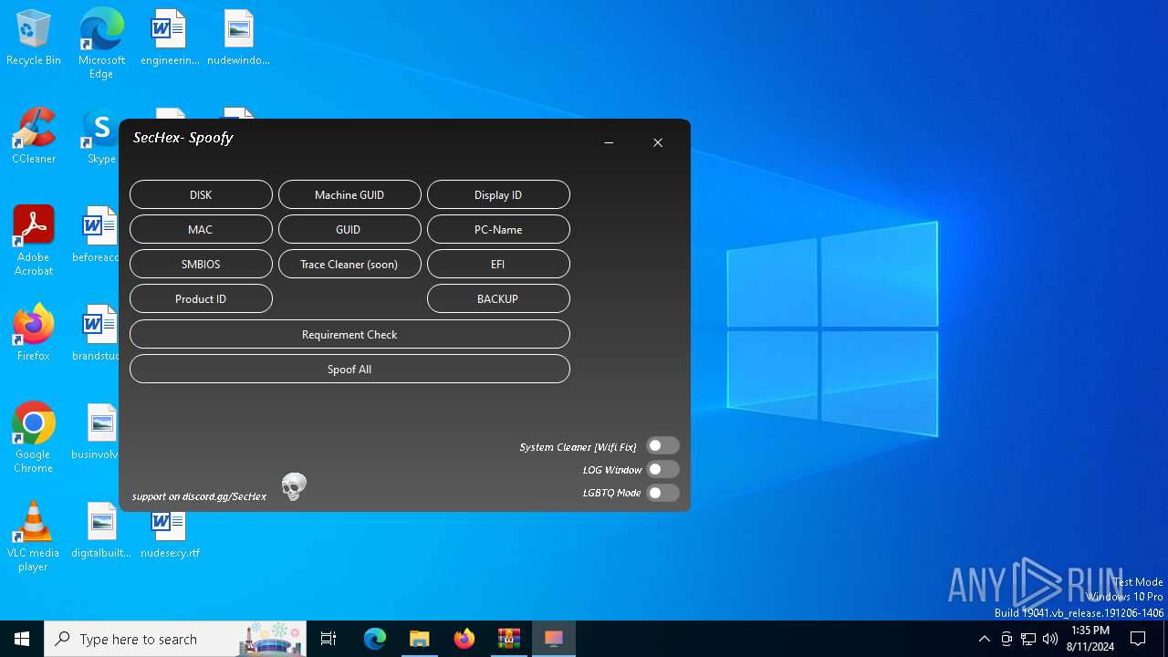Select the nudewindo... image file icon

[238, 38]
